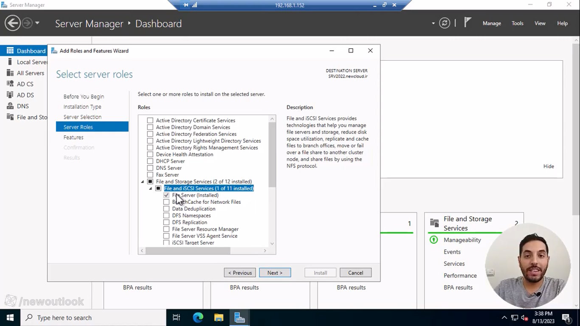Click the green Manageability status icon
This screenshot has height=326, width=580.
tap(434, 240)
